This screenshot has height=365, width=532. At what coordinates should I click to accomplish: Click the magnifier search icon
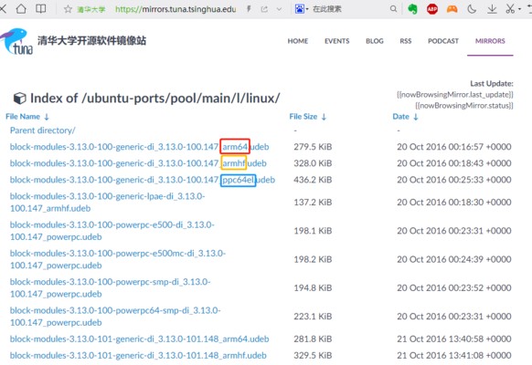tap(393, 9)
